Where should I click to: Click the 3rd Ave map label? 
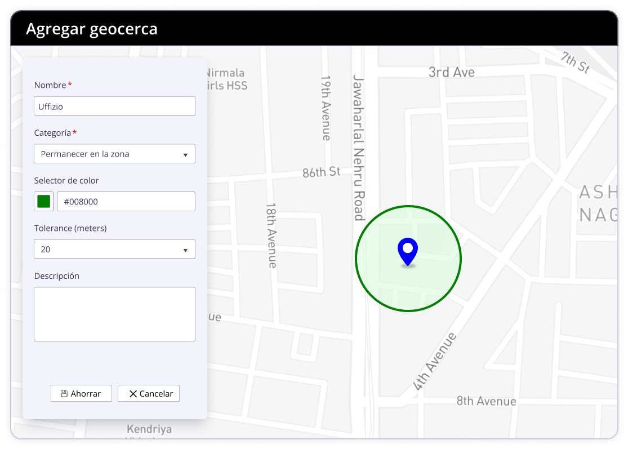(451, 72)
